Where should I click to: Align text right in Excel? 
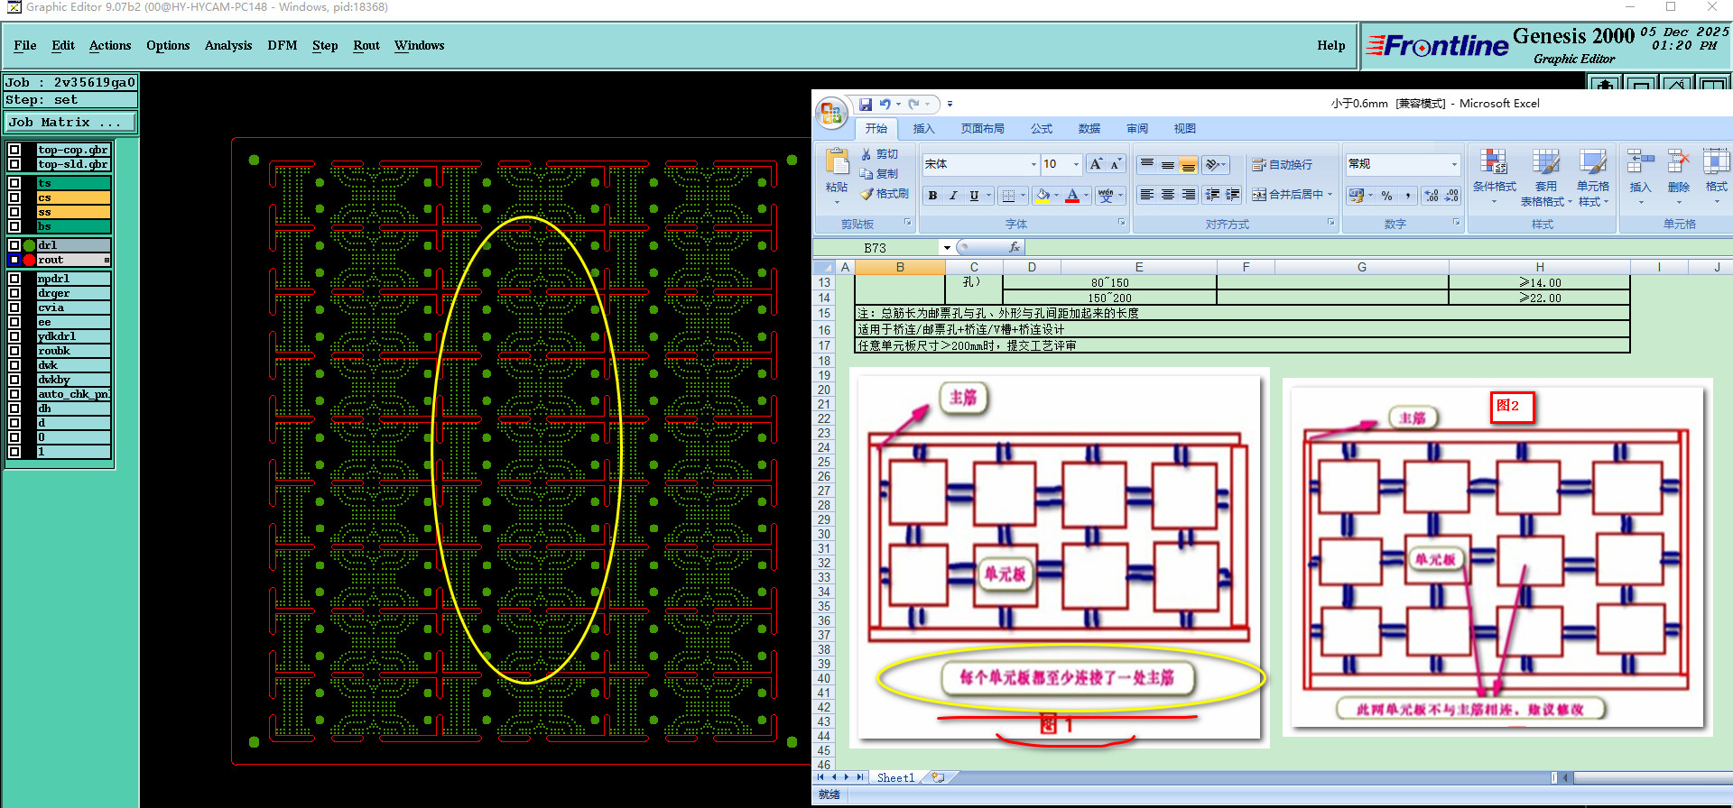click(x=1189, y=195)
